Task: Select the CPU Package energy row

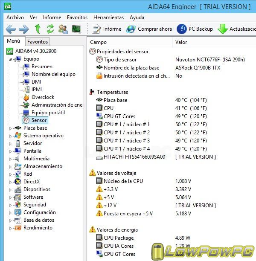Action: [x=118, y=238]
